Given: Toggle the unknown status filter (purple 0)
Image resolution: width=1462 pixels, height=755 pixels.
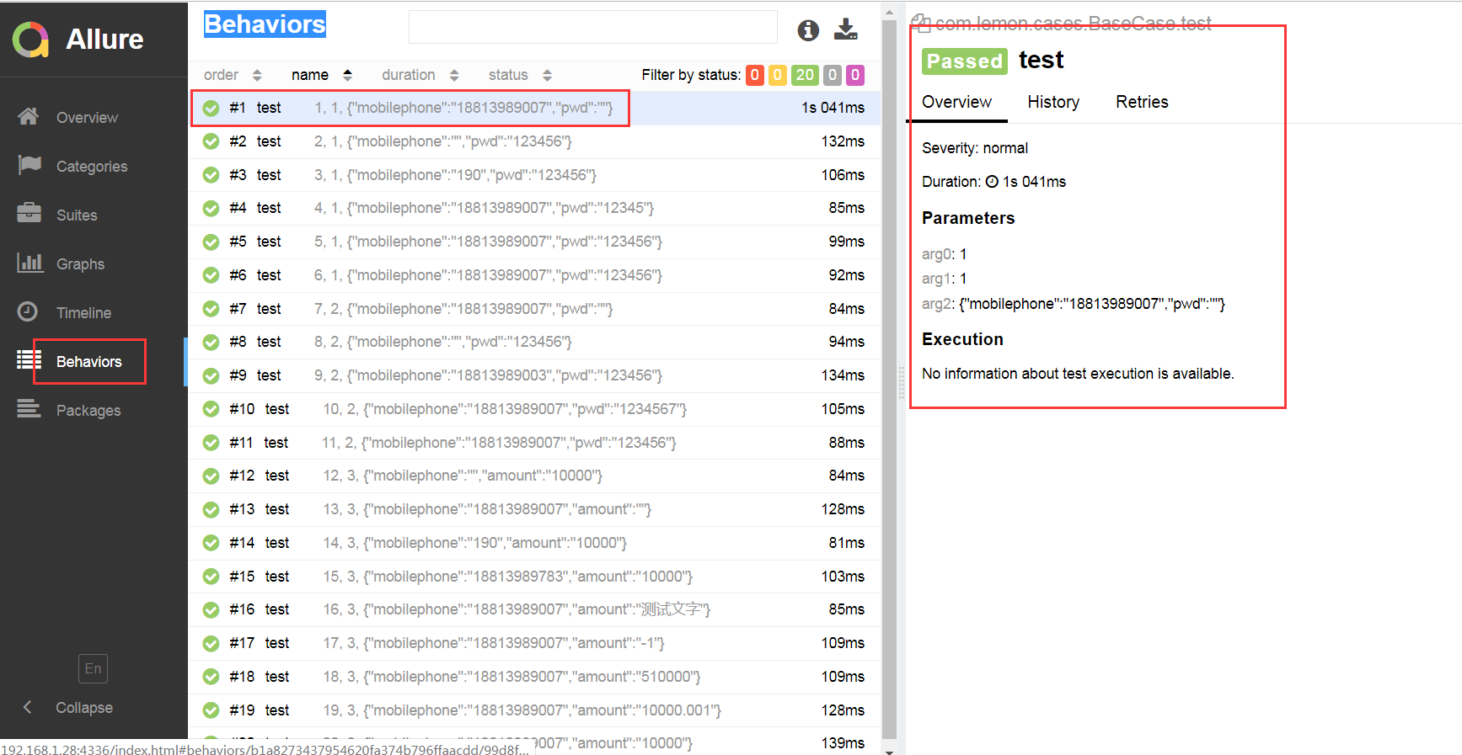Looking at the screenshot, I should coord(854,75).
